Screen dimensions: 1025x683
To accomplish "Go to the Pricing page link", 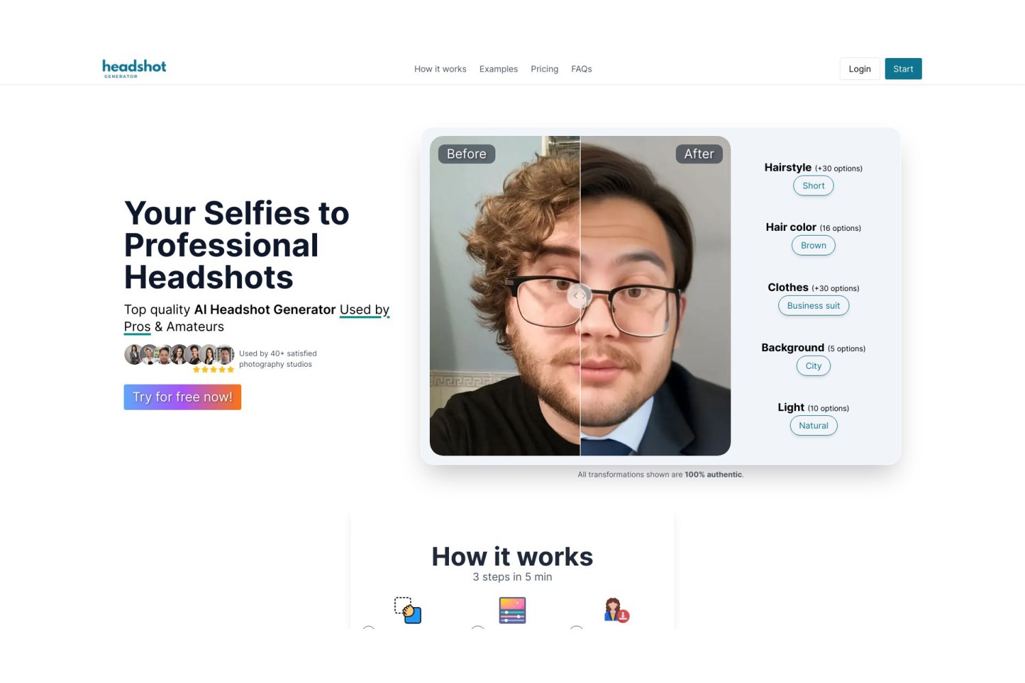I will pos(545,69).
